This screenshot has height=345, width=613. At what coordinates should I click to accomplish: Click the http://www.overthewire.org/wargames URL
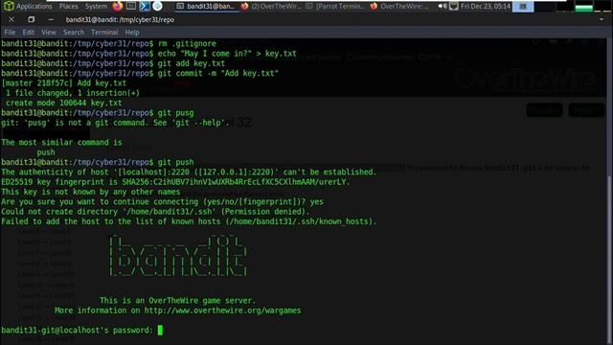point(222,310)
